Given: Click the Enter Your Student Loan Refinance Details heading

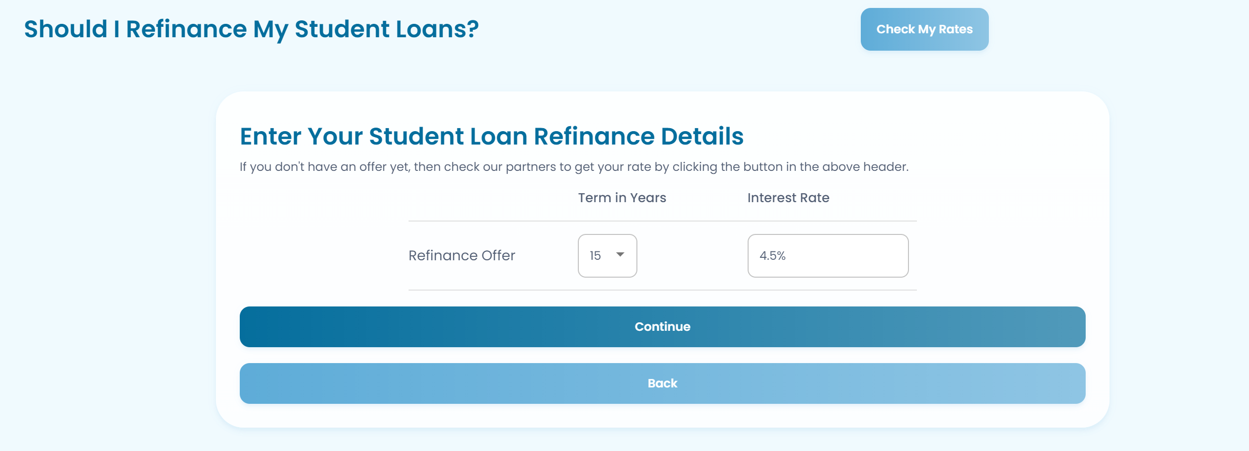Looking at the screenshot, I should (491, 136).
